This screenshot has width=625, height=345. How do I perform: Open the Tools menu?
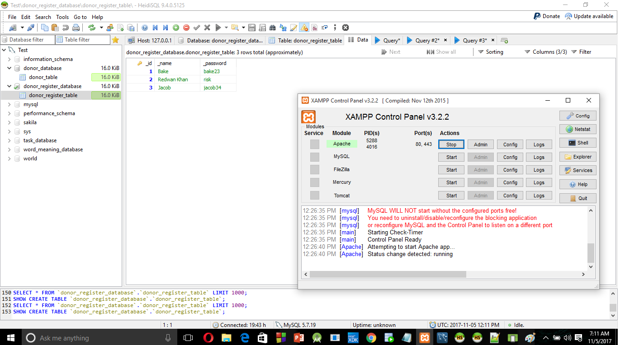62,17
